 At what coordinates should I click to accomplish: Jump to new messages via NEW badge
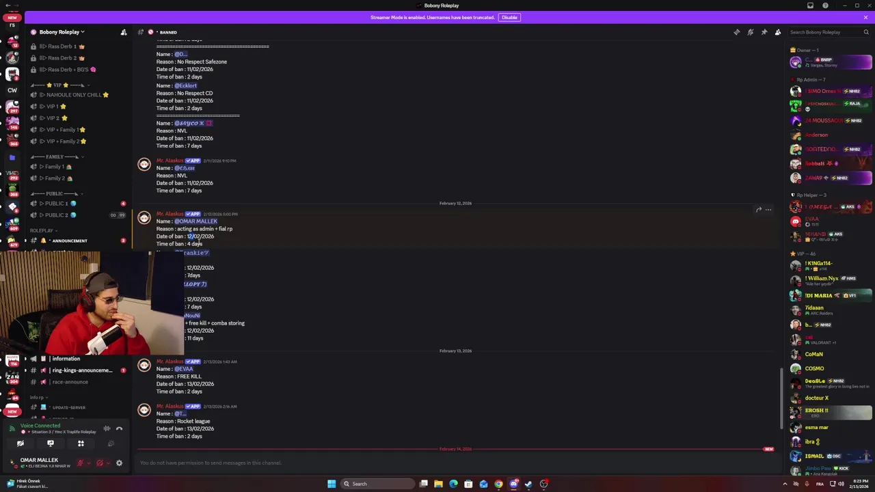[768, 449]
